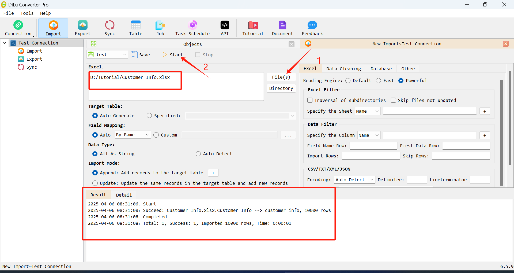Switch to the Data Cleaning tab
This screenshot has height=273, width=514.
pyautogui.click(x=343, y=69)
